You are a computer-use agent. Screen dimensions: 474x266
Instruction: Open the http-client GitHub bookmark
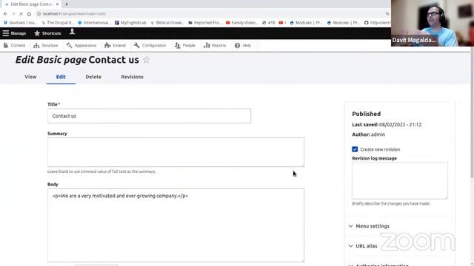pyautogui.click(x=377, y=23)
